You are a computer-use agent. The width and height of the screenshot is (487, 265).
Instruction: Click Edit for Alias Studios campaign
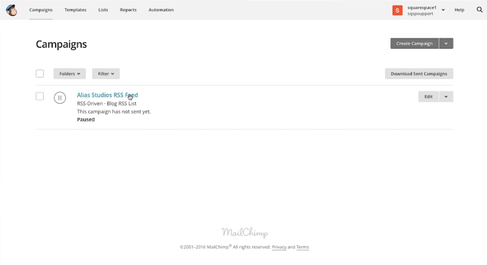[x=428, y=97]
